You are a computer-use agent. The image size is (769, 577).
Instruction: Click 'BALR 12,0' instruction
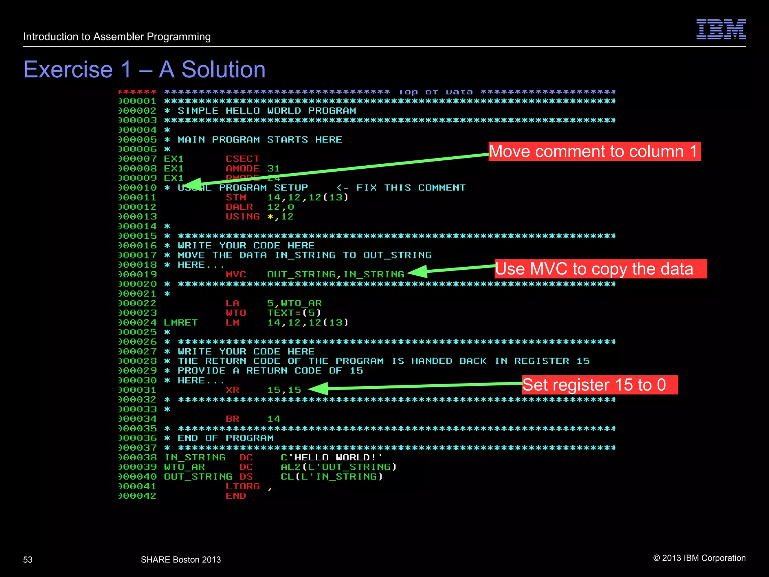pos(260,207)
